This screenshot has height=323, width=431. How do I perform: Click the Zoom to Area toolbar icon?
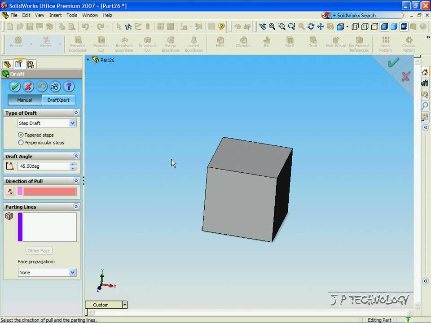pyautogui.click(x=282, y=26)
